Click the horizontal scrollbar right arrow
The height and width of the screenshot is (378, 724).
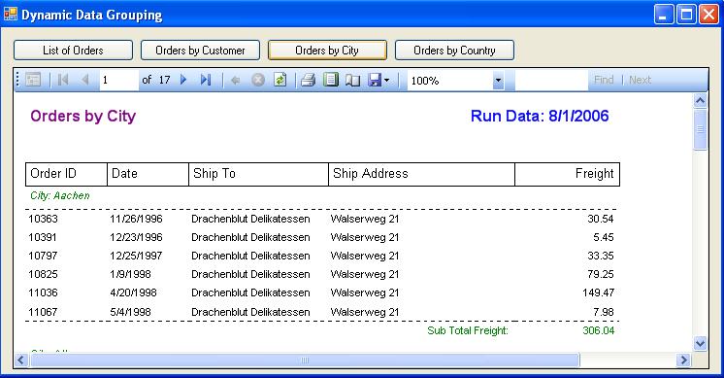(683, 360)
